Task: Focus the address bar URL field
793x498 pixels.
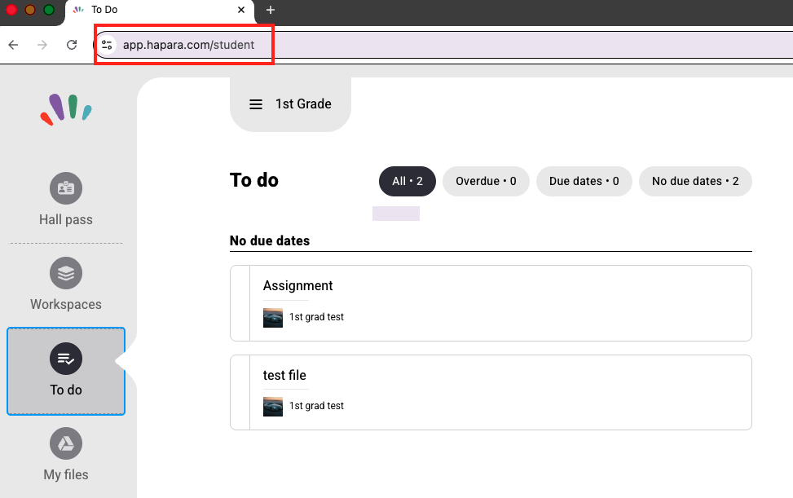Action: tap(445, 45)
